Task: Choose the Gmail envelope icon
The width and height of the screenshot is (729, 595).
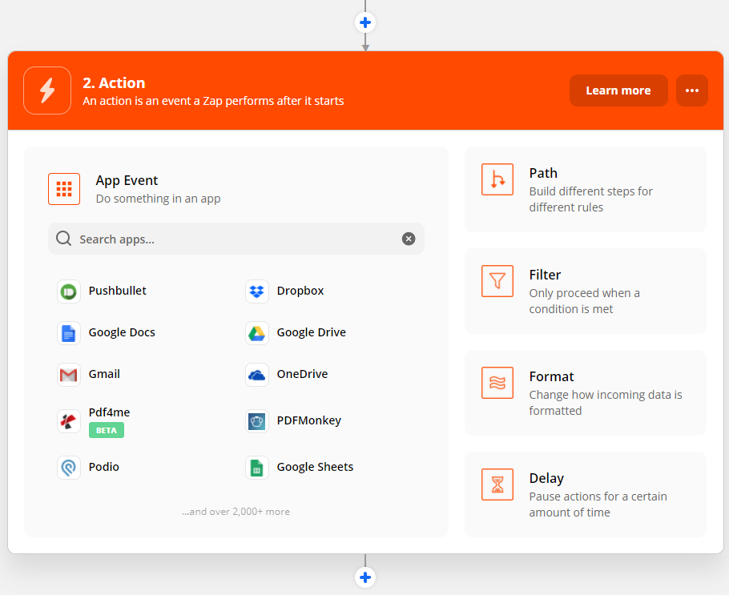Action: 69,374
